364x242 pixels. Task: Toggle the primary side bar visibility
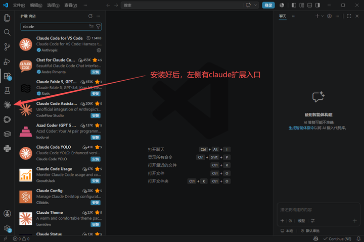(294, 5)
